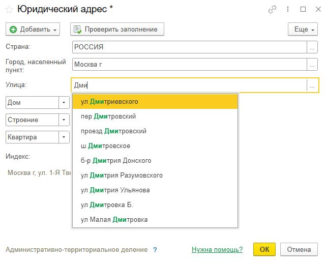Screen dimensions: 327x262
Task: Click the address summary Москва г, ул. 1-Я
Action: click(x=40, y=173)
